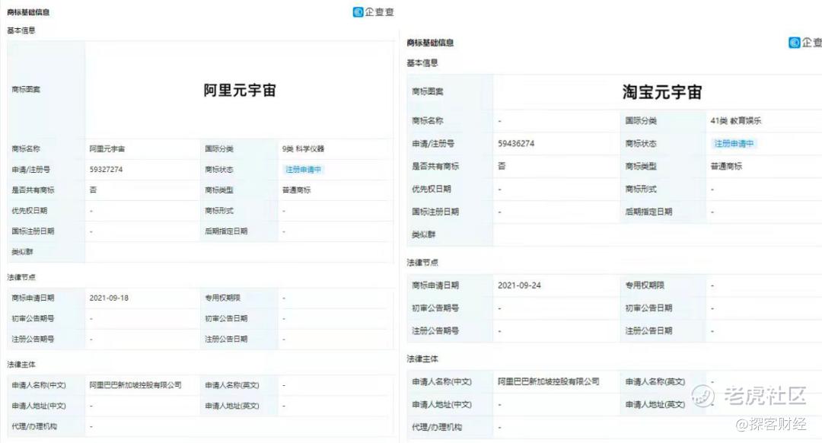Click the 否 value for 是否共有商标 in 阿里元宇宙 panel
The image size is (822, 443).
point(93,190)
